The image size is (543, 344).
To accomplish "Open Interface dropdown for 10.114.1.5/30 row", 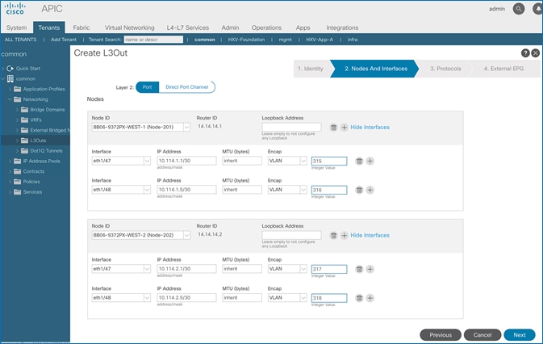I will (147, 190).
